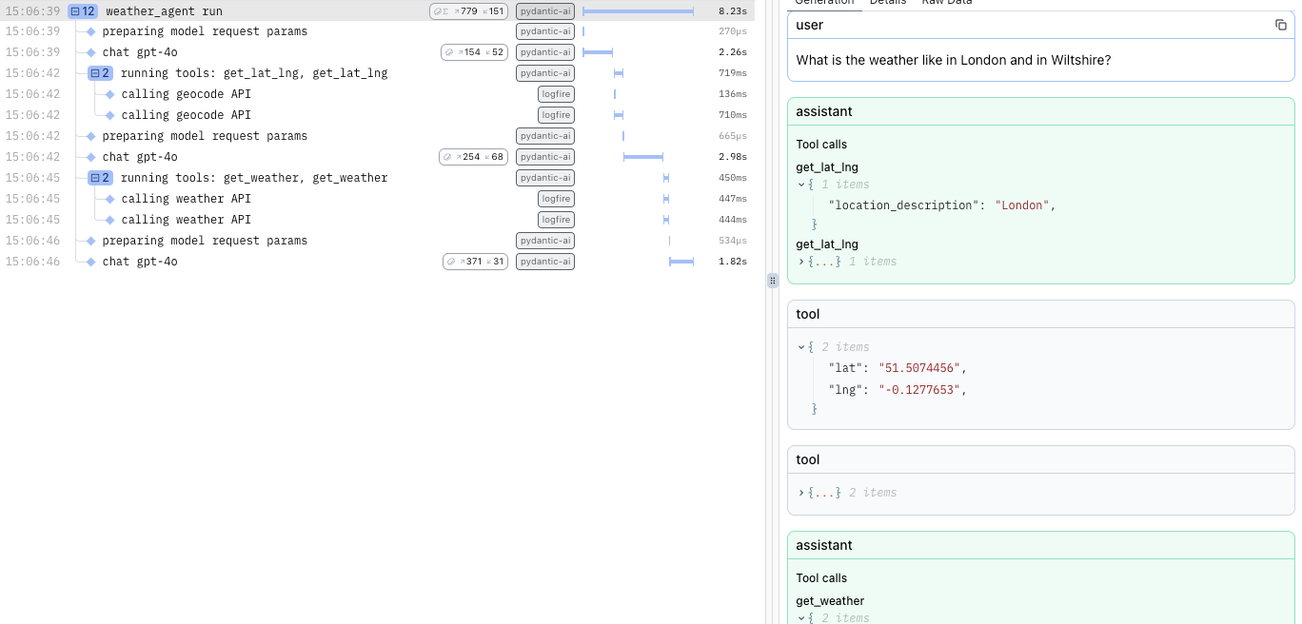Open the Details tab
The image size is (1302, 624).
click(x=887, y=3)
